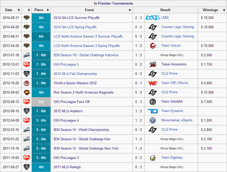Open 2012 MLG Anaheim event link
This screenshot has width=227, height=172.
click(68, 111)
